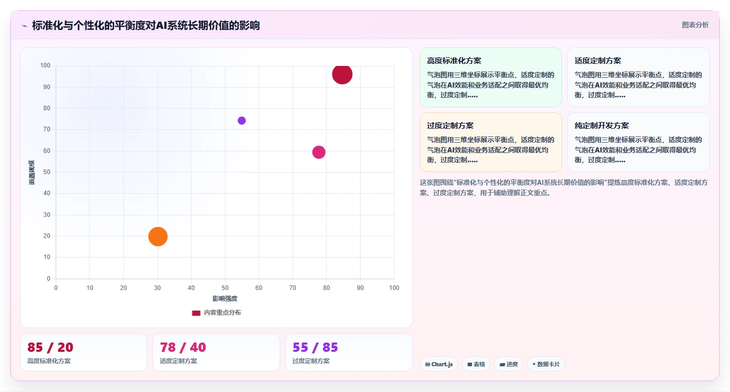Click the 过度定制方案 label under 55 / 85

(x=311, y=361)
